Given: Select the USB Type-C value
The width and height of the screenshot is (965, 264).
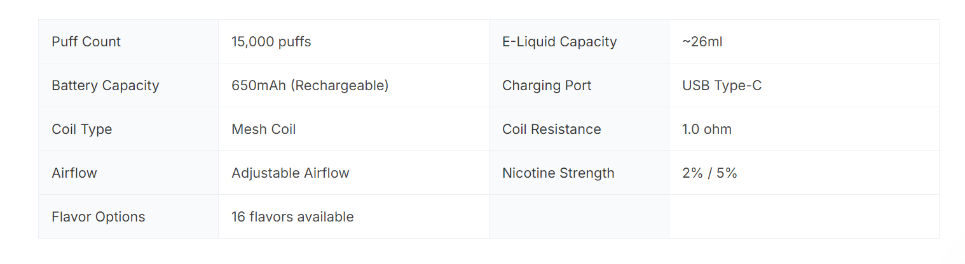Looking at the screenshot, I should (x=722, y=85).
